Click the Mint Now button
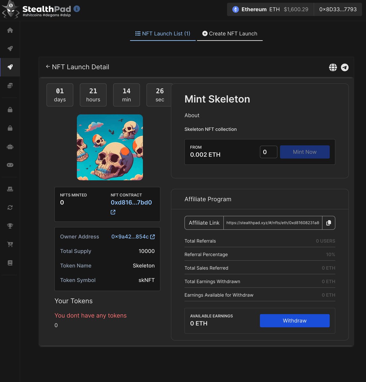 pyautogui.click(x=305, y=152)
